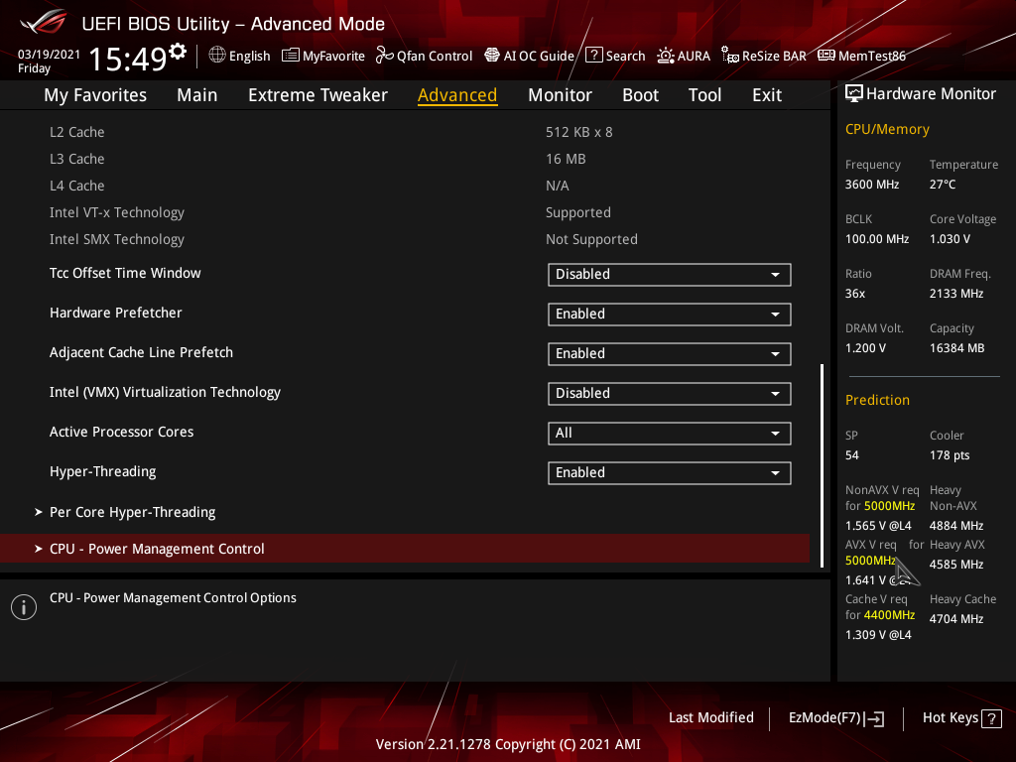Click the CPU/Memory section heading

coord(887,130)
